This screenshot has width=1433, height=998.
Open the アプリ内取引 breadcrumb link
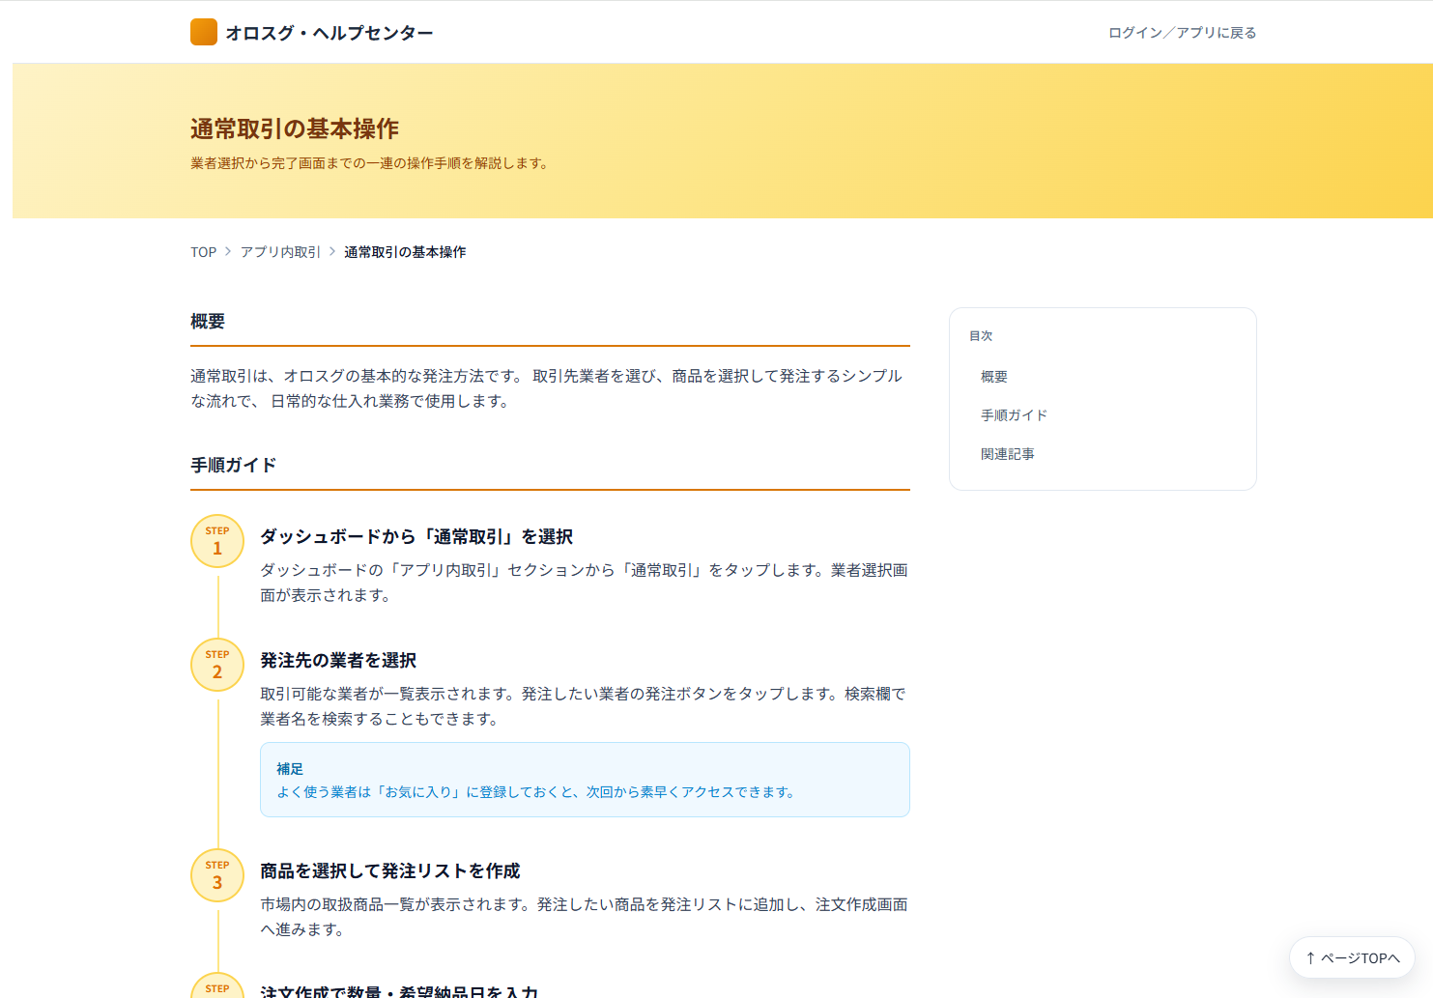[280, 252]
